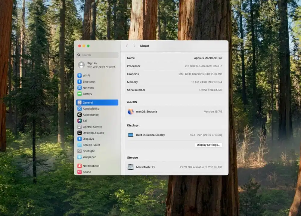Open the Control Centre icon
This screenshot has width=301, height=216.
[x=79, y=127]
